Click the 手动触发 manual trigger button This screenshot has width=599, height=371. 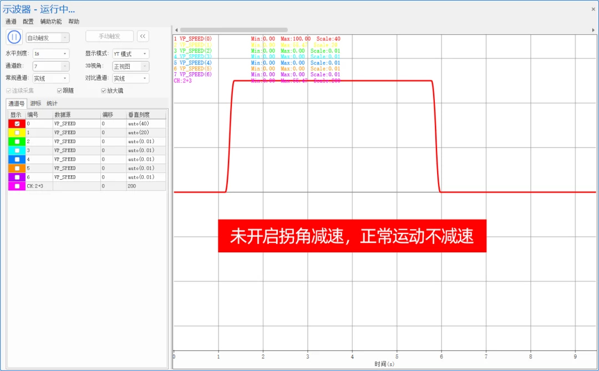point(110,36)
